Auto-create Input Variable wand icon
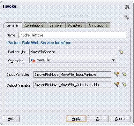This screenshot has height=126, width=134. pos(117,74)
